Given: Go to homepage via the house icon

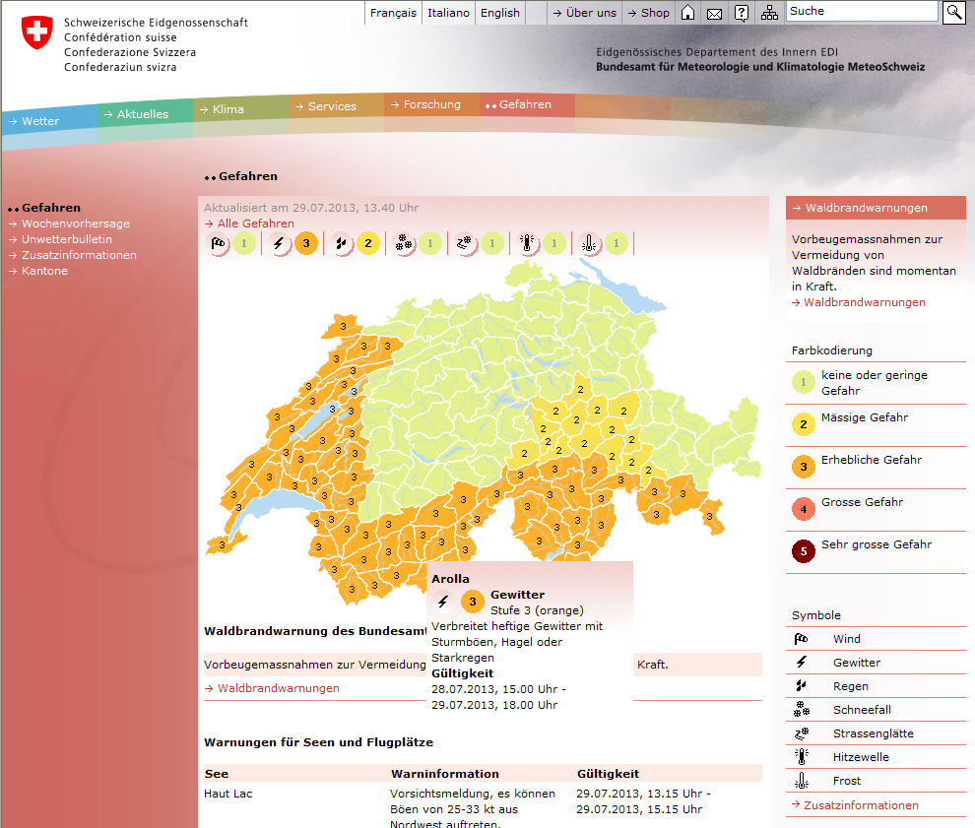Looking at the screenshot, I should click(x=688, y=13).
